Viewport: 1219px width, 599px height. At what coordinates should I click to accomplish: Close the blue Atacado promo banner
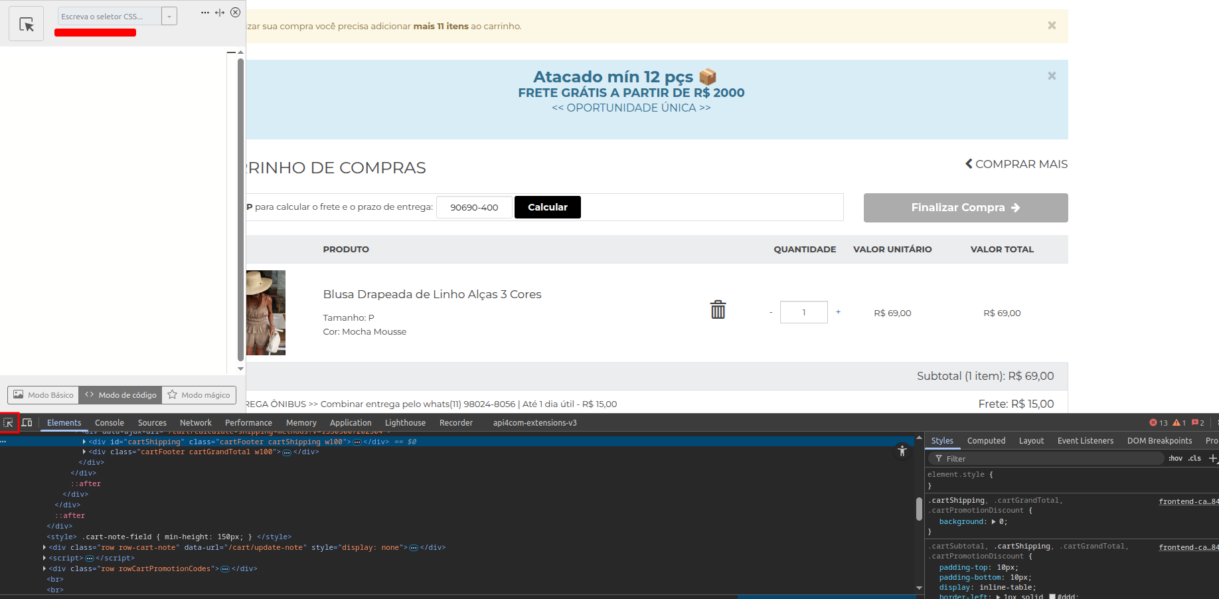coord(1052,76)
